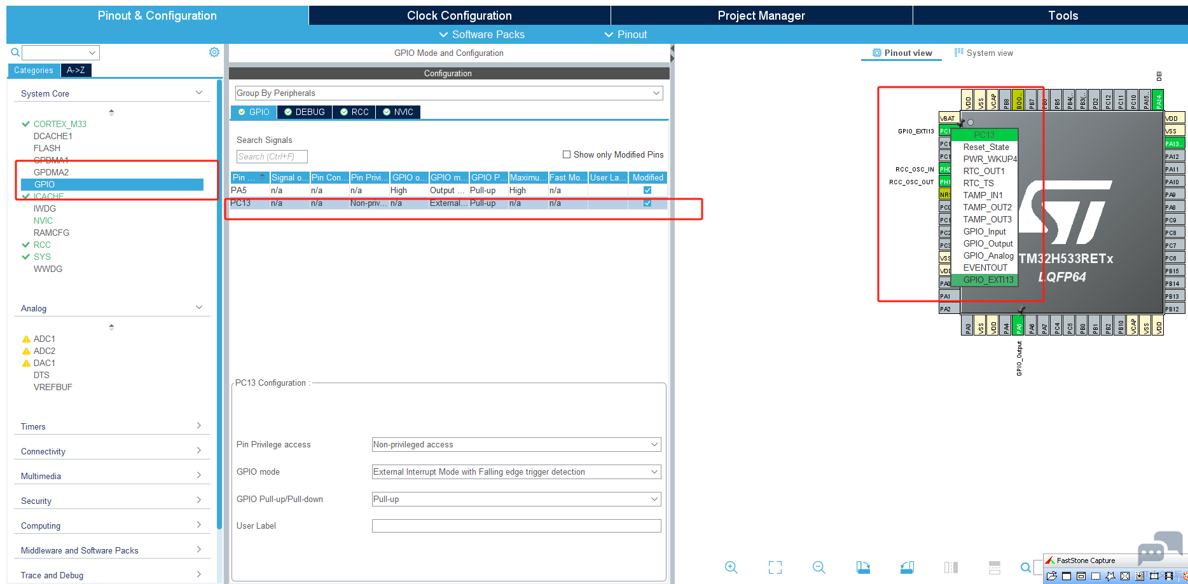Open the Clock Configuration tab
The width and height of the screenshot is (1188, 584).
tap(459, 15)
